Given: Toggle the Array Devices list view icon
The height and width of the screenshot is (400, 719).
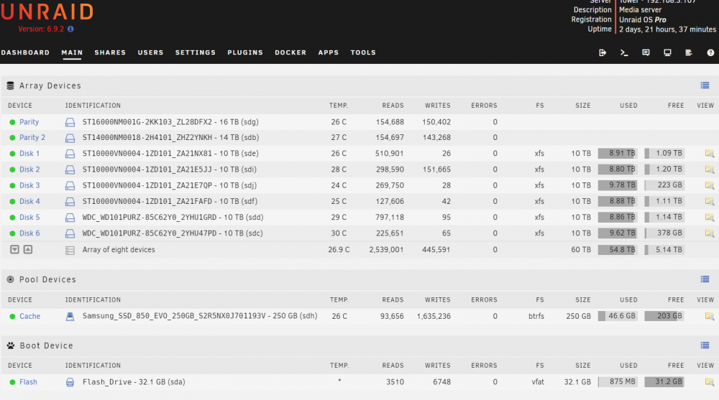Looking at the screenshot, I should tap(705, 85).
